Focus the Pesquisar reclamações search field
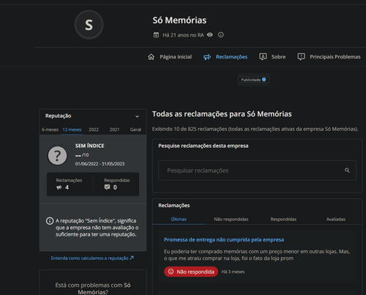Screen dimensions: 366x295 click(x=257, y=171)
